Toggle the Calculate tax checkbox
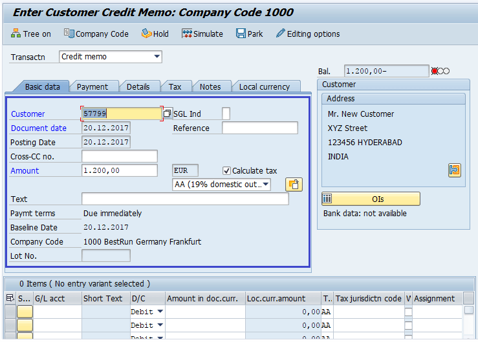The image size is (478, 342). [226, 171]
